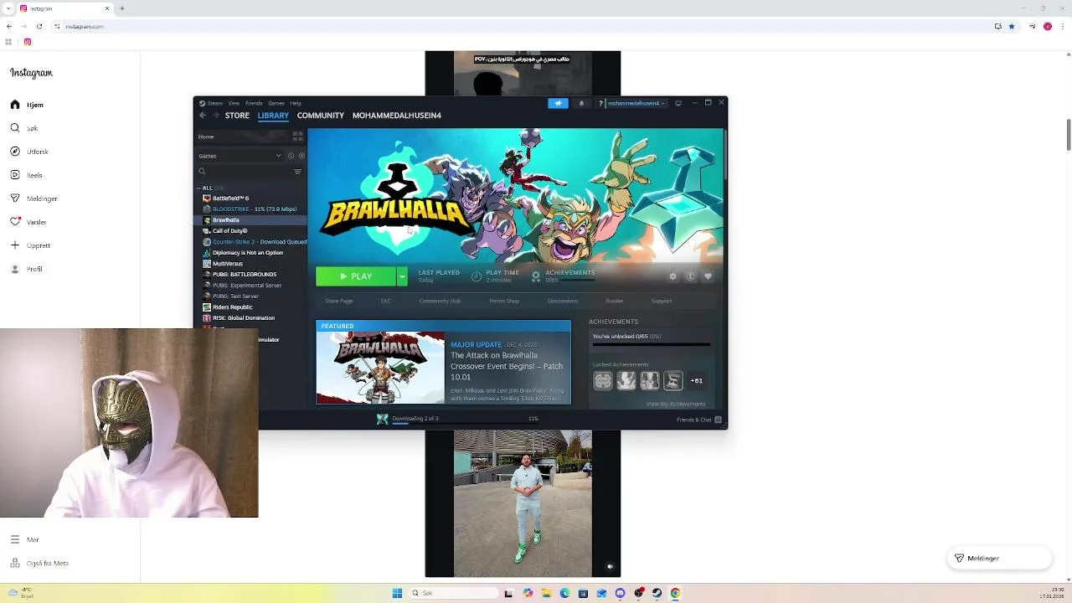Add Brawlhalla to favorites heart icon
The width and height of the screenshot is (1072, 603).
coord(708,276)
